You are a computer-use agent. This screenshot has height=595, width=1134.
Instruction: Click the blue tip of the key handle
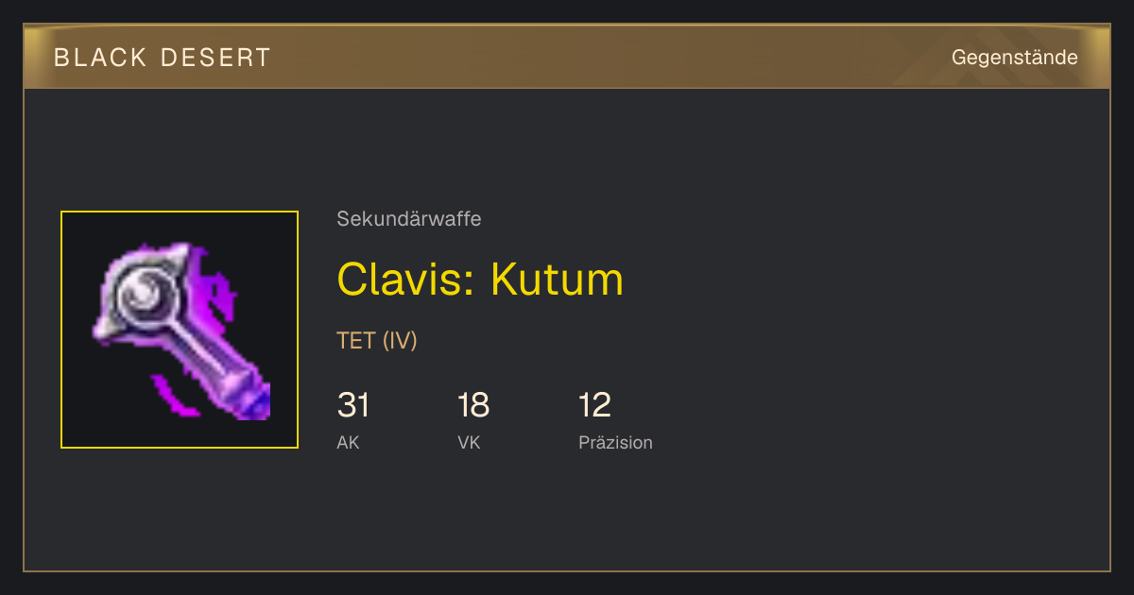[253, 403]
